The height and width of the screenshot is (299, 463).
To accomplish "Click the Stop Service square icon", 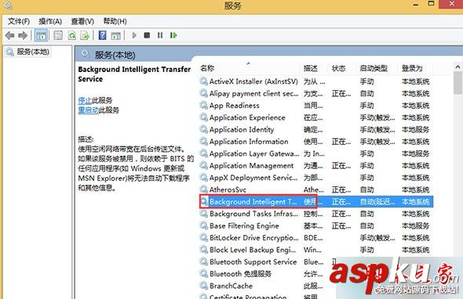I will pyautogui.click(x=147, y=35).
